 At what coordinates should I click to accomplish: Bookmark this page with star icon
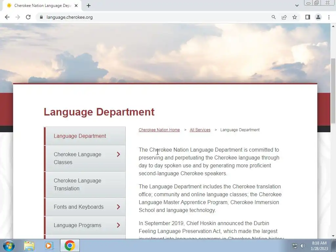295,17
